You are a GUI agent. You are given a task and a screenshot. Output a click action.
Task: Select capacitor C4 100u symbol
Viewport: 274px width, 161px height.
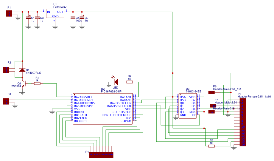pyautogui.click(x=73, y=18)
